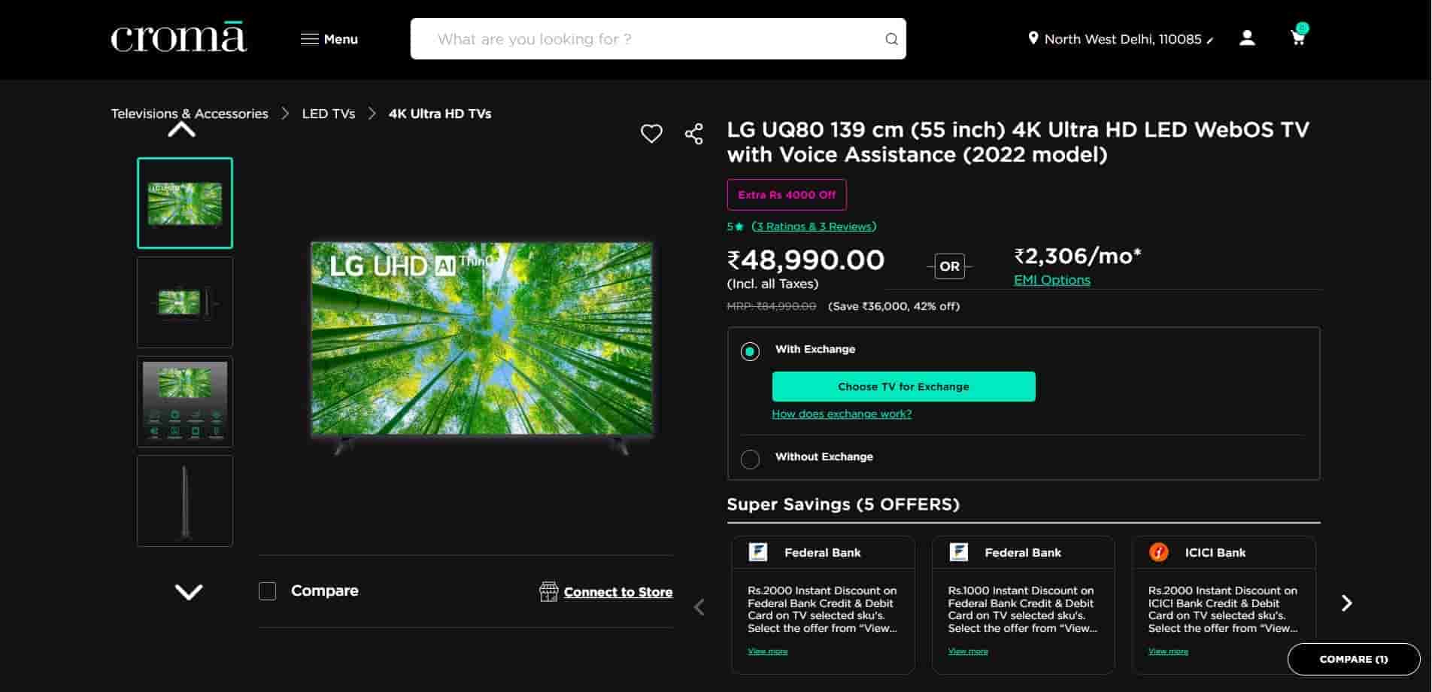This screenshot has width=1432, height=692.
Task: Show next offers with right arrow
Action: pyautogui.click(x=1346, y=603)
